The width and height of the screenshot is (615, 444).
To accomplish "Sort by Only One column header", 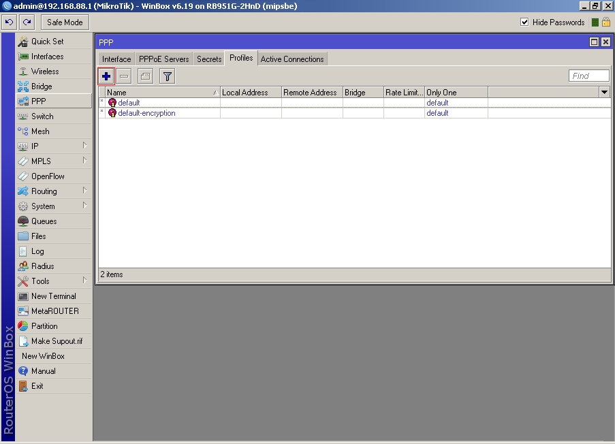I will (456, 93).
